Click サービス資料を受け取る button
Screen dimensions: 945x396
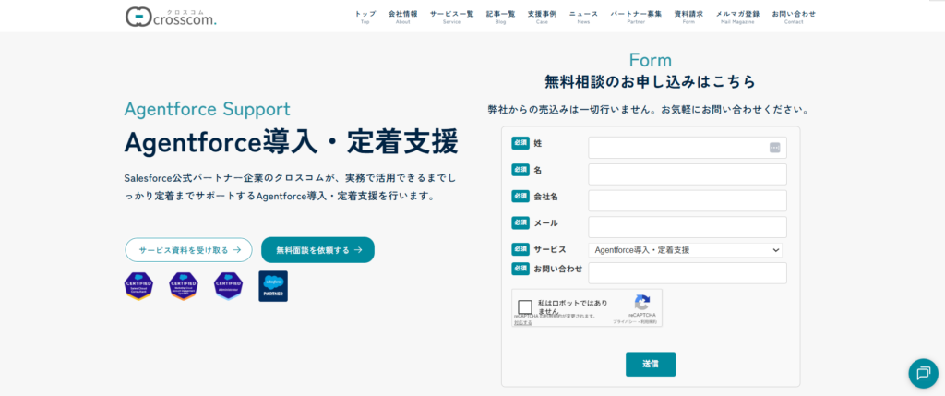(x=188, y=249)
